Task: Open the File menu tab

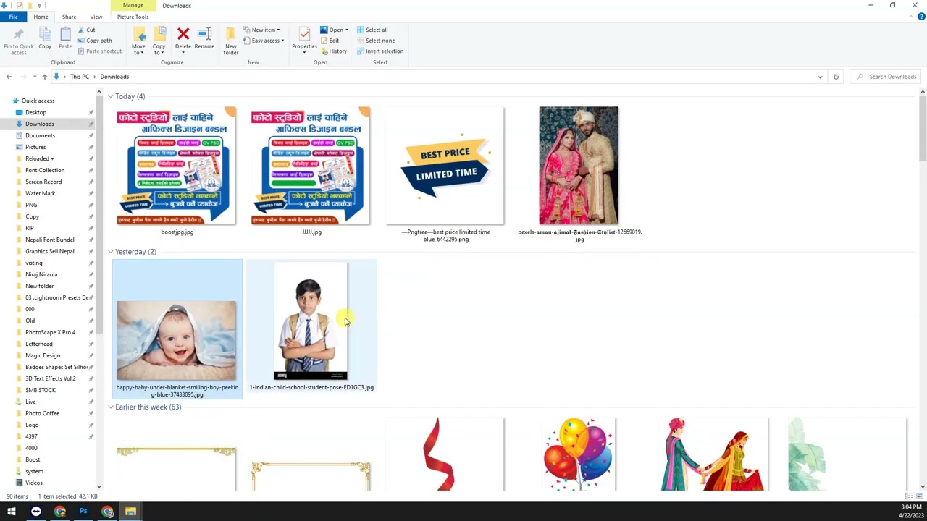Action: [13, 17]
